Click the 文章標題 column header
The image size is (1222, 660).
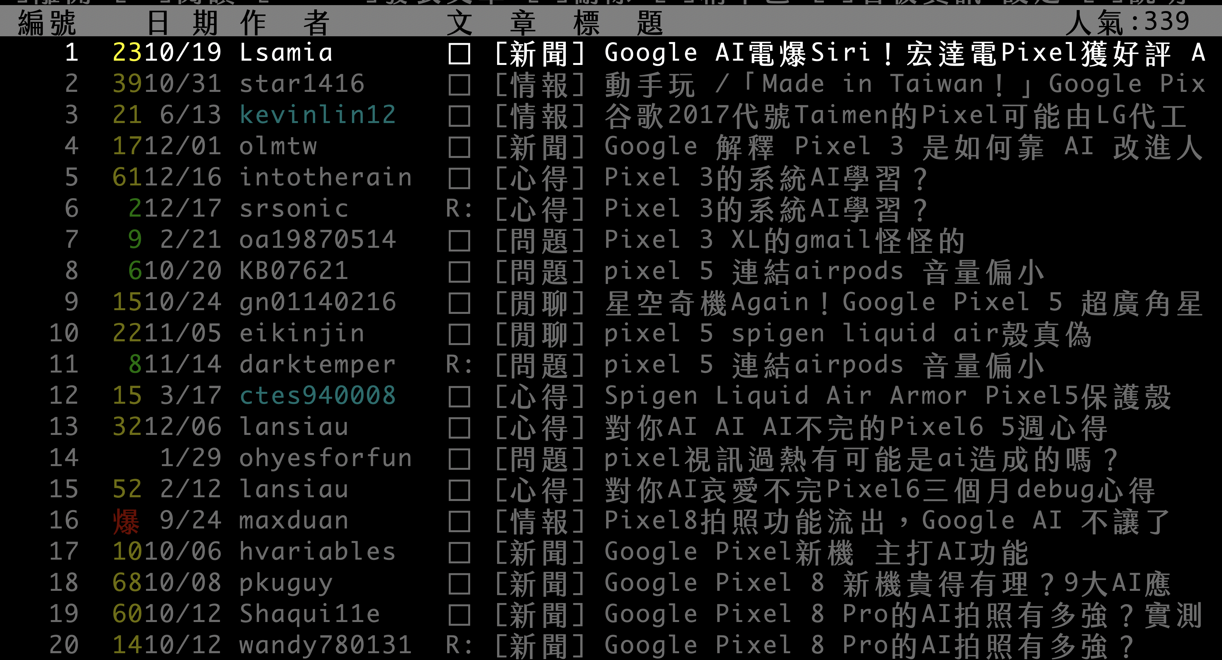pyautogui.click(x=555, y=22)
